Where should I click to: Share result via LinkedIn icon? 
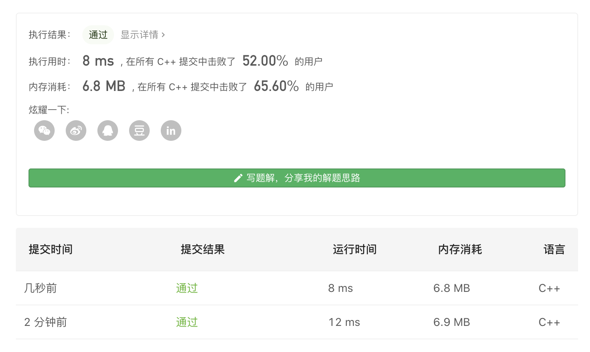pyautogui.click(x=171, y=131)
